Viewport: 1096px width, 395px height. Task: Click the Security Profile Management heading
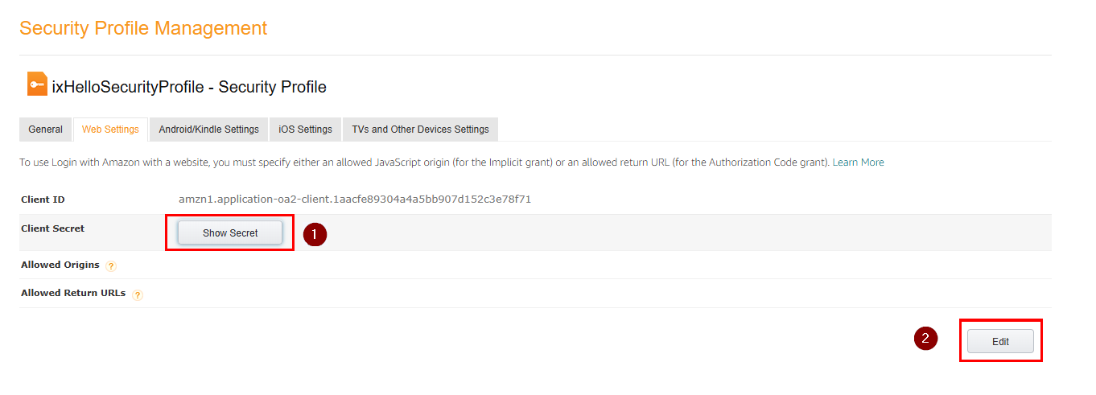pos(143,28)
